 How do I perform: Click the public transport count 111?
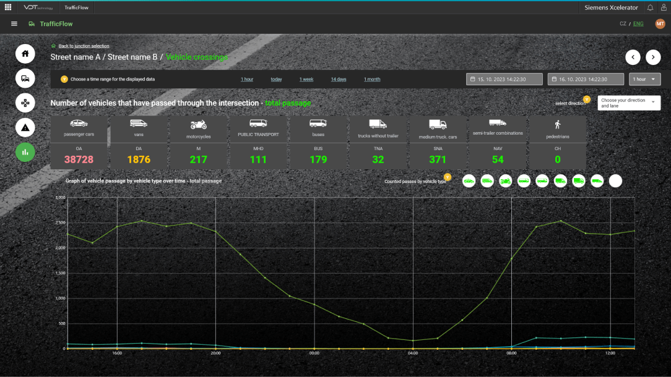pyautogui.click(x=259, y=159)
